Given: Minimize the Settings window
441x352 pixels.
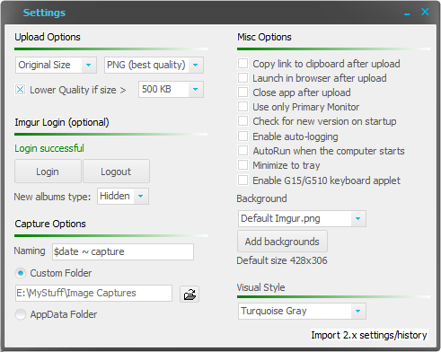Looking at the screenshot, I should [407, 13].
